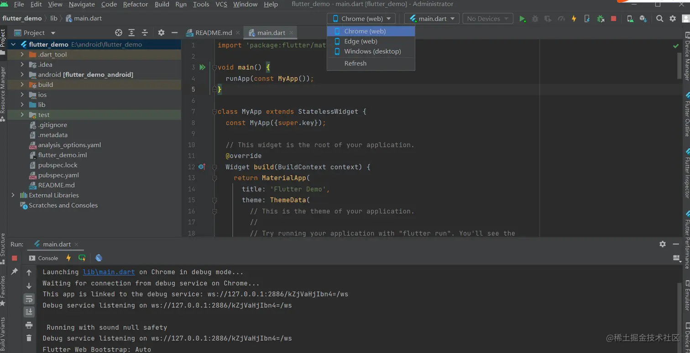Open Run panel settings gear

click(x=663, y=244)
